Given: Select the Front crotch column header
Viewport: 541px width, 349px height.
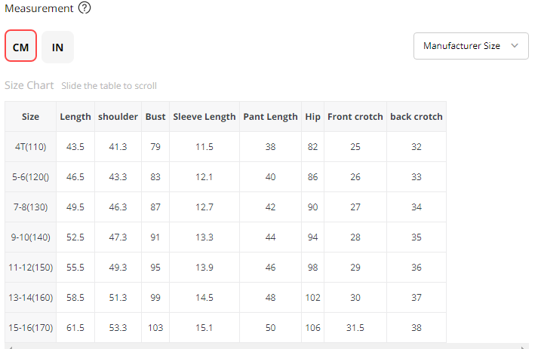Looking at the screenshot, I should pyautogui.click(x=355, y=117).
